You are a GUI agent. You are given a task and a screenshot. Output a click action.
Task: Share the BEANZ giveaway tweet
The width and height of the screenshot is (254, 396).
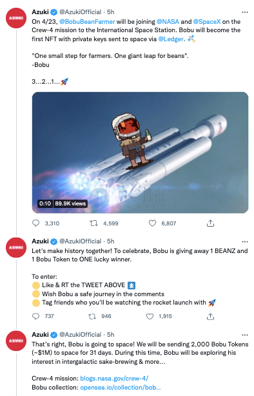click(210, 316)
